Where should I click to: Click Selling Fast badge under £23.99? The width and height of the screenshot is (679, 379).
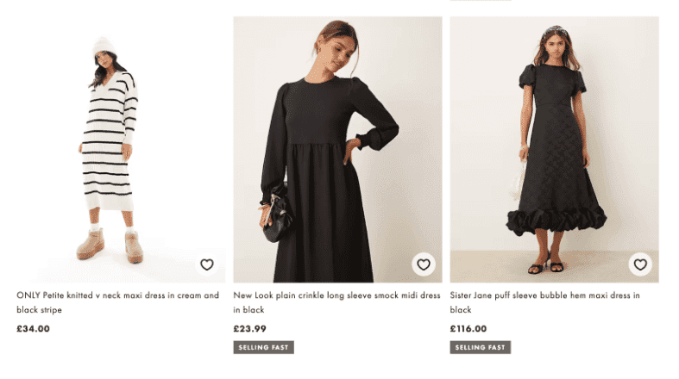[263, 347]
